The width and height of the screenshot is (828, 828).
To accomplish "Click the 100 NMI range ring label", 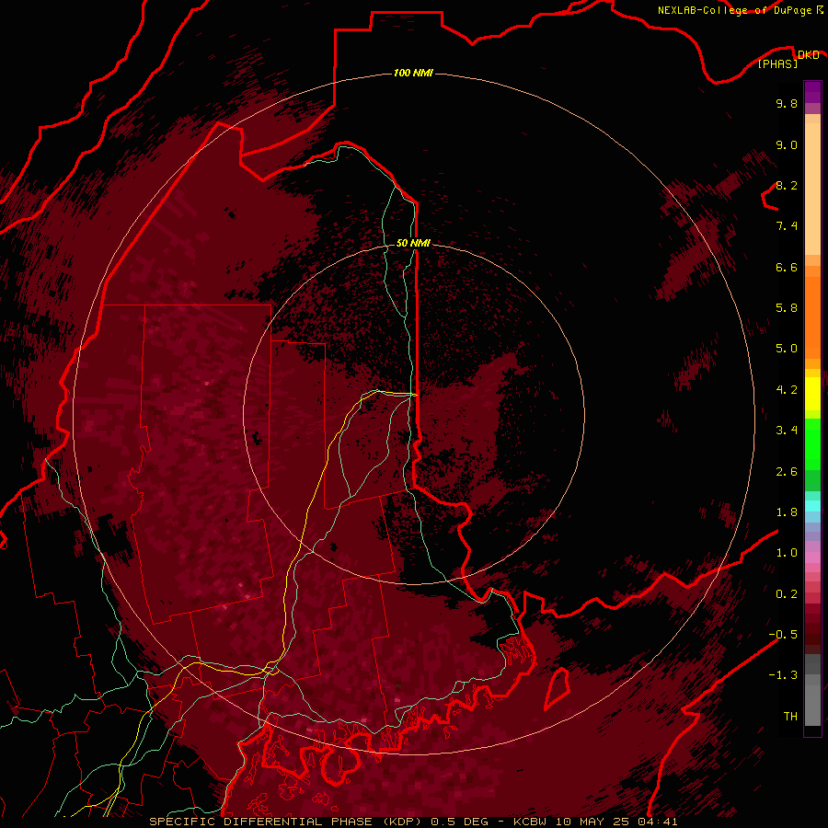I will click(413, 73).
